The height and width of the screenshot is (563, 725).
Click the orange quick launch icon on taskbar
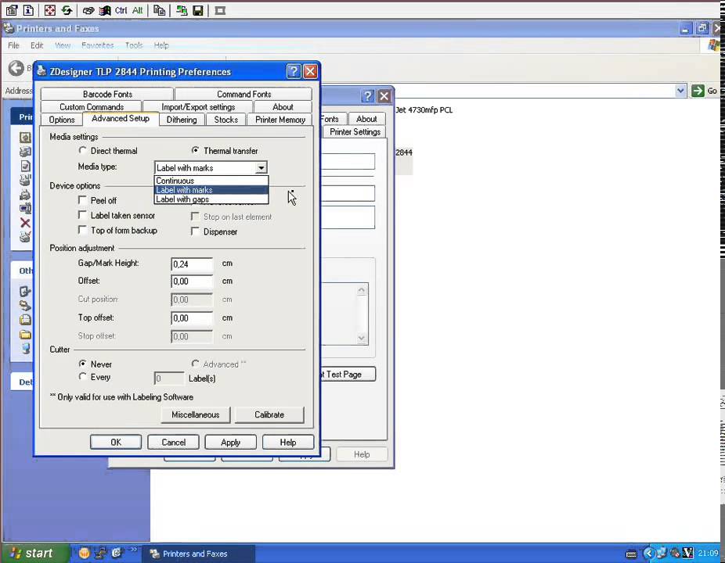tap(84, 553)
